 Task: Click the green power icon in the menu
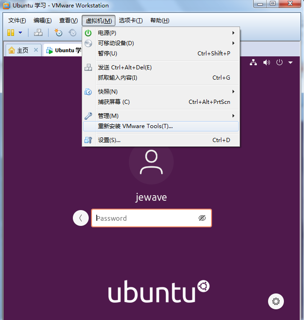point(88,33)
